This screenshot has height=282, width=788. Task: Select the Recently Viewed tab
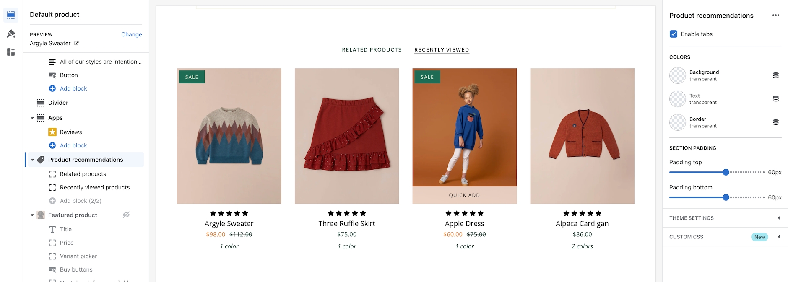click(x=442, y=50)
